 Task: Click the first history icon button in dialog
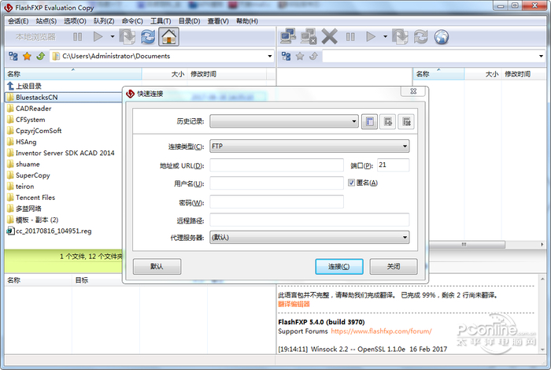[x=369, y=121]
